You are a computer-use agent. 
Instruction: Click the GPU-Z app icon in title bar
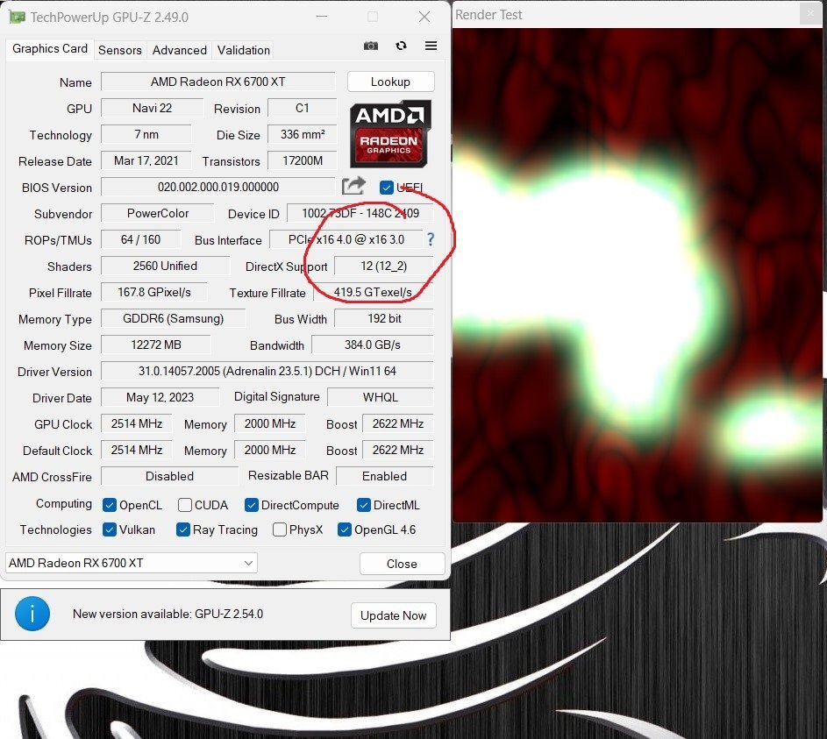(x=17, y=17)
